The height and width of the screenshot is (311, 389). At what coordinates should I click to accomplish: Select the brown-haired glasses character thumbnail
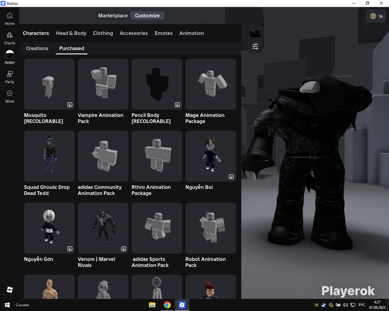click(x=211, y=287)
